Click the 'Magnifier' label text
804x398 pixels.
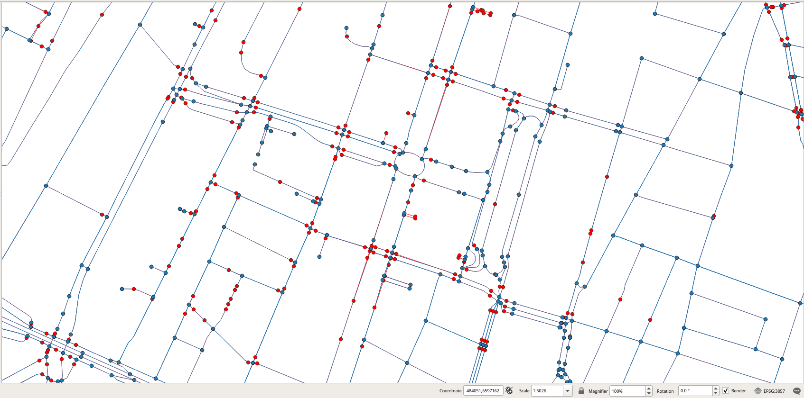pyautogui.click(x=598, y=391)
